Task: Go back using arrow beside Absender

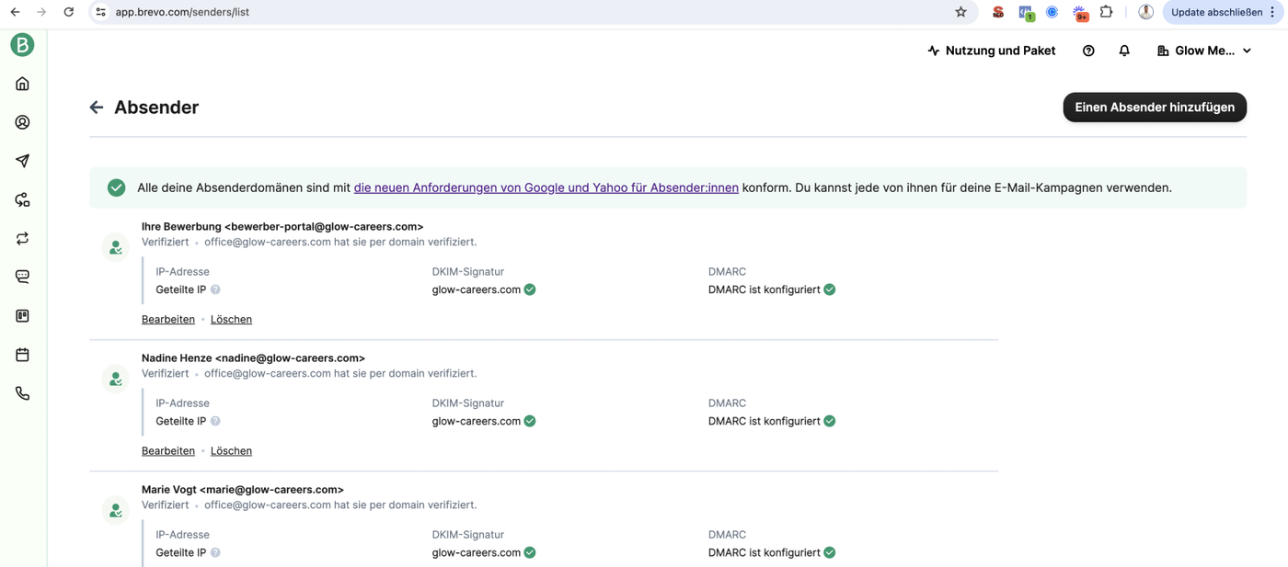Action: coord(97,108)
